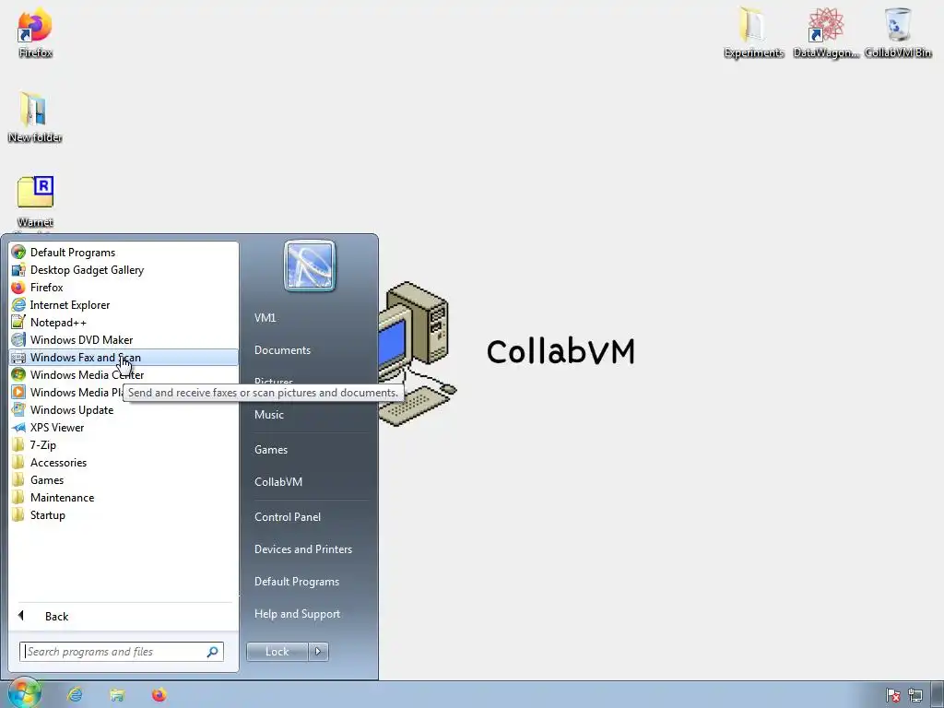
Task: Select the Warnet desktop icon
Action: [x=35, y=202]
